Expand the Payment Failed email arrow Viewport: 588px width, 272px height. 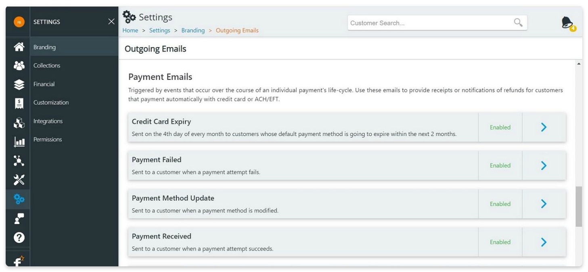click(544, 165)
